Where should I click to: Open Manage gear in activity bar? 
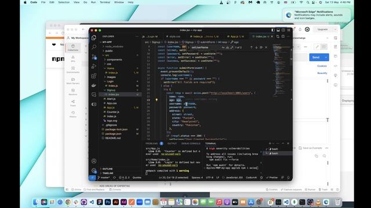94,170
